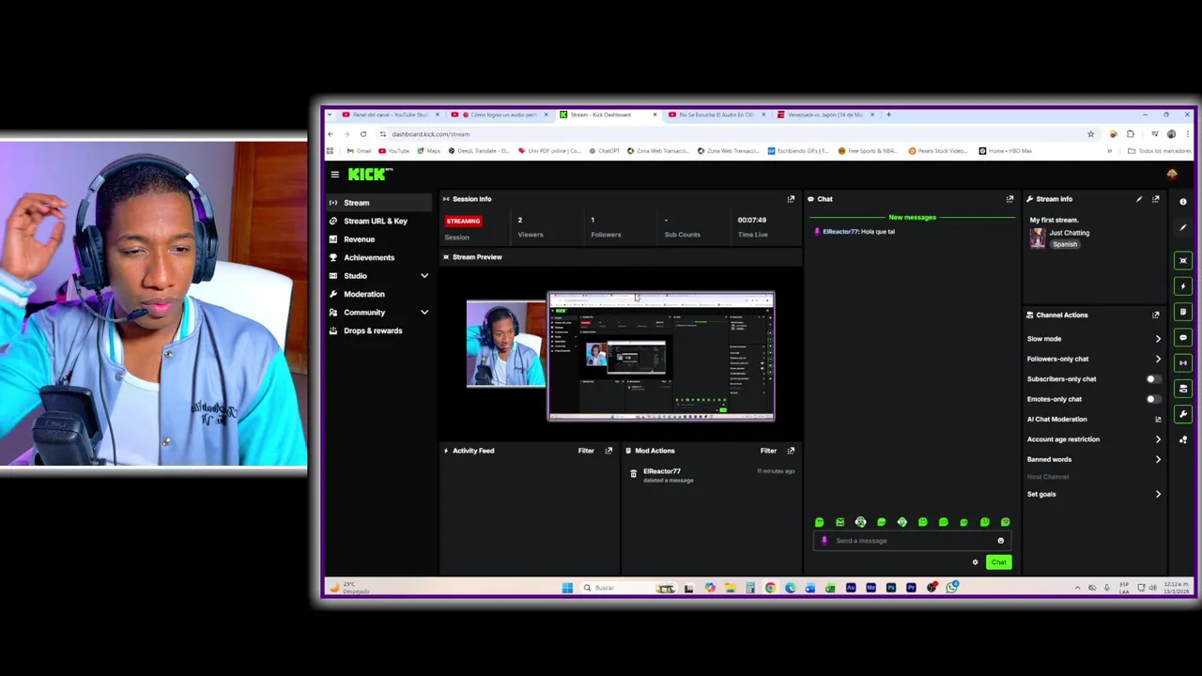The width and height of the screenshot is (1202, 676).
Task: Switch to No Se Escucha El Audio tab
Action: (716, 115)
